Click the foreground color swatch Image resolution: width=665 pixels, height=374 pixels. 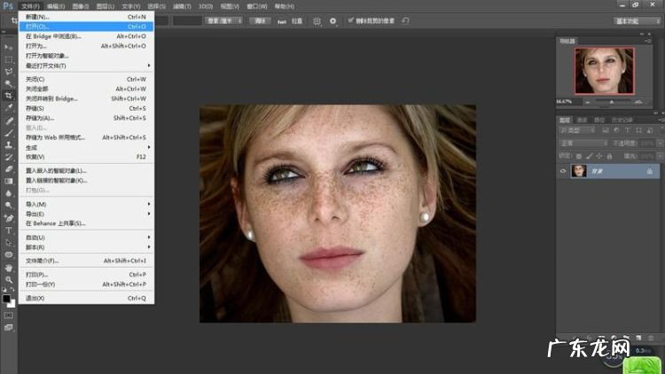point(6,299)
